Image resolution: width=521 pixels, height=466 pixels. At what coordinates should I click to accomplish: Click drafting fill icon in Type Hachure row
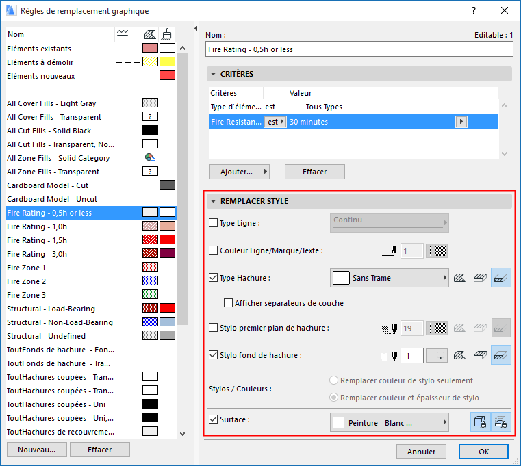(459, 278)
